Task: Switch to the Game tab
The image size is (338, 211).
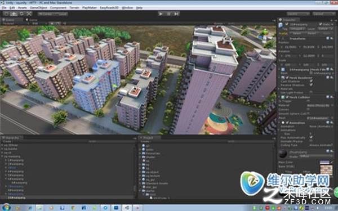Action: (x=32, y=20)
